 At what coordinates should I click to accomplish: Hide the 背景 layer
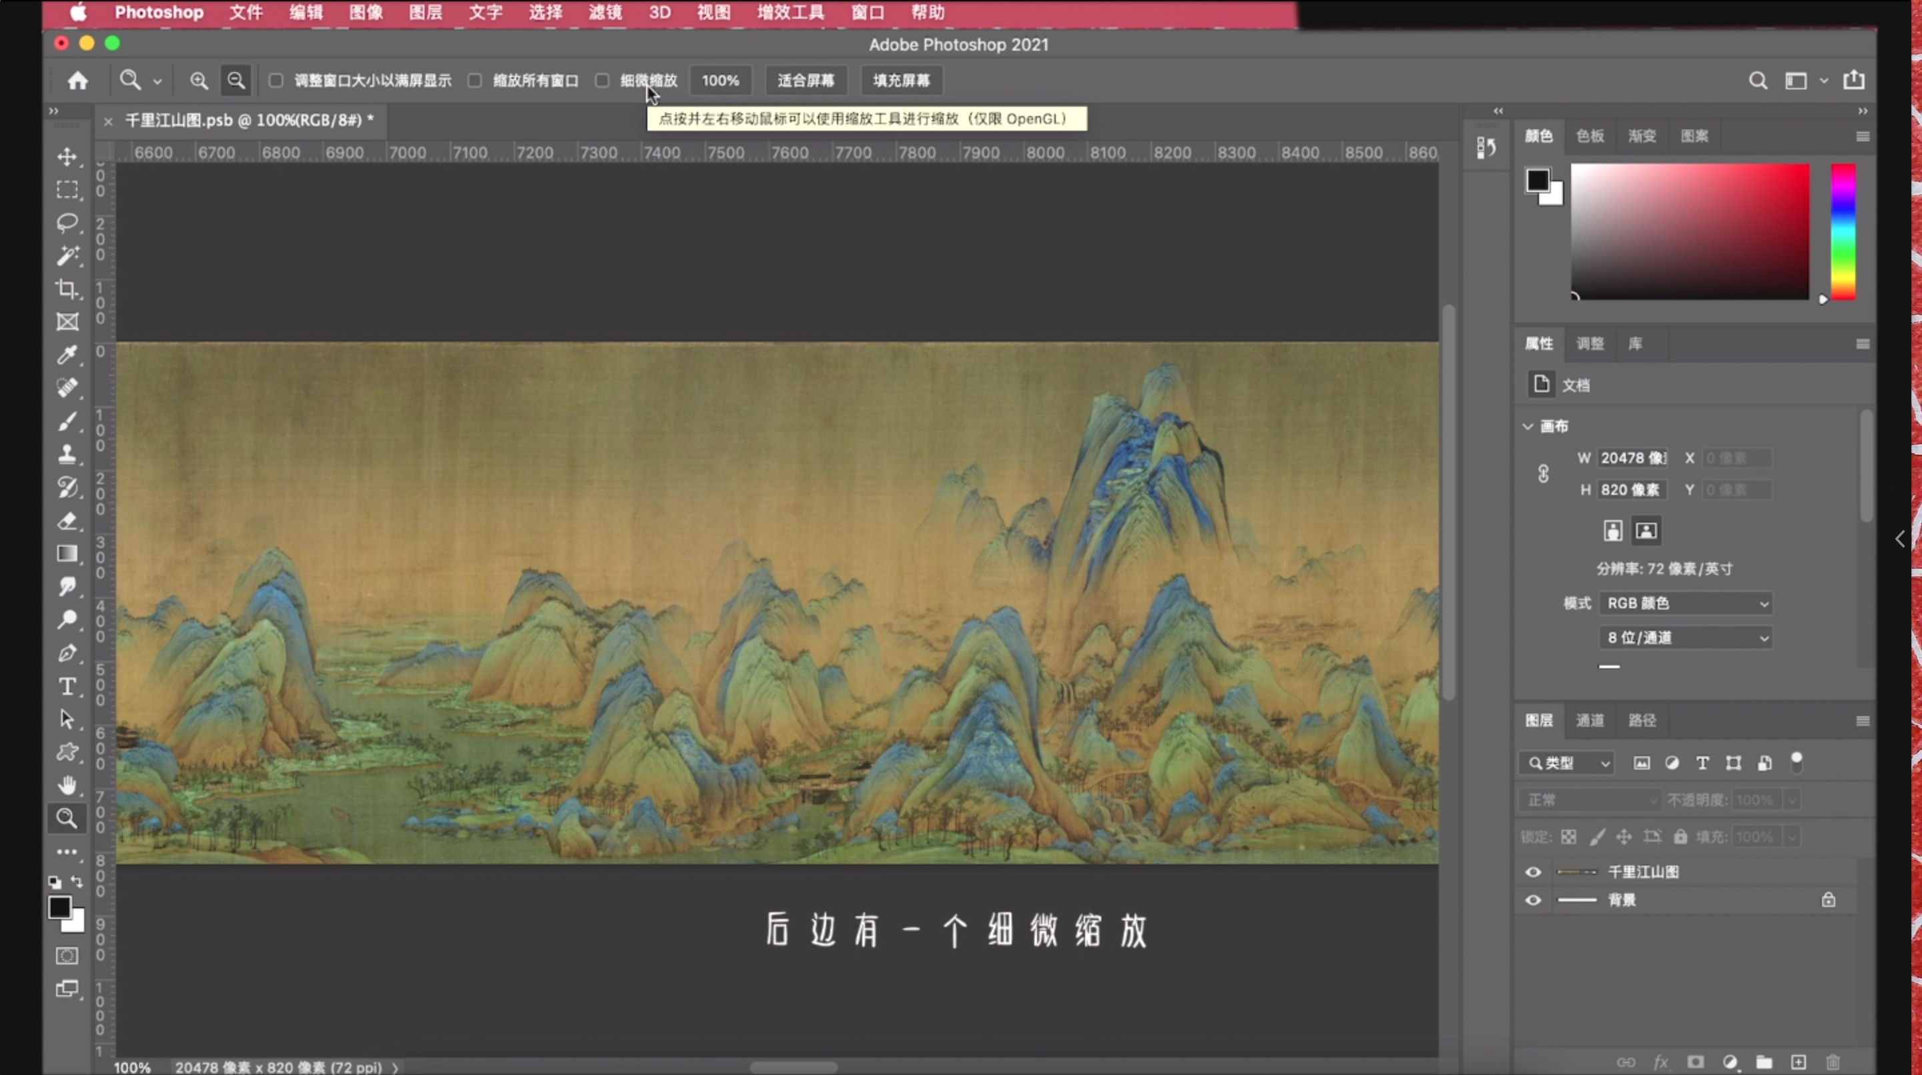click(x=1534, y=900)
